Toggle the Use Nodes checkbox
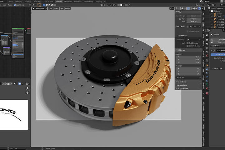This screenshot has width=225, height=150. 15,5
